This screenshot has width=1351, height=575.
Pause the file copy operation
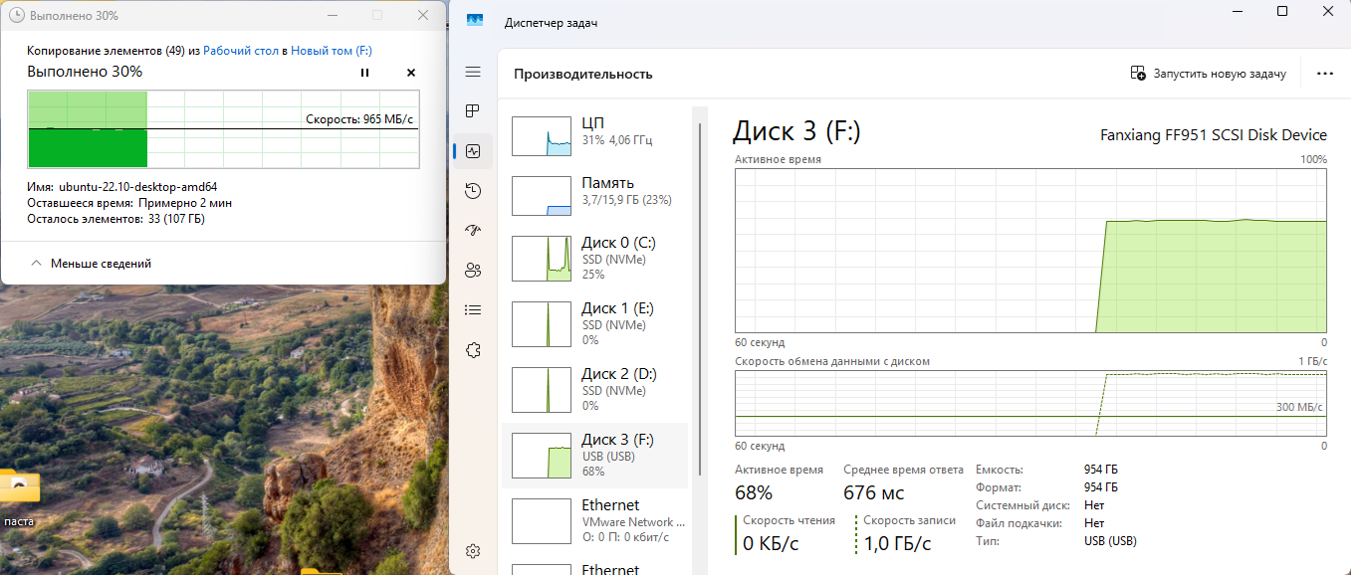[x=364, y=73]
